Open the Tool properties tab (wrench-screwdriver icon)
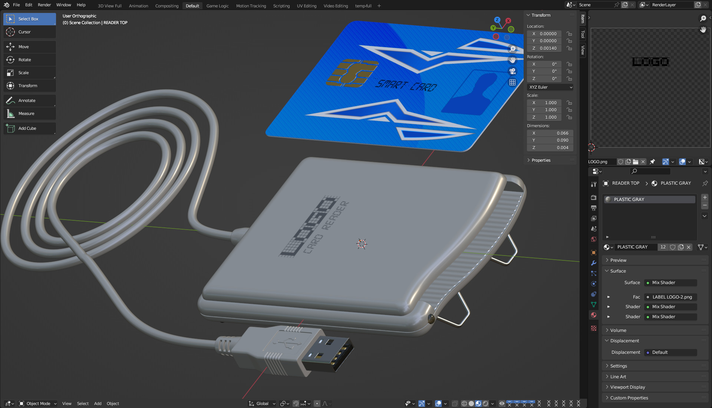Screen dimensions: 712x408 [594, 184]
